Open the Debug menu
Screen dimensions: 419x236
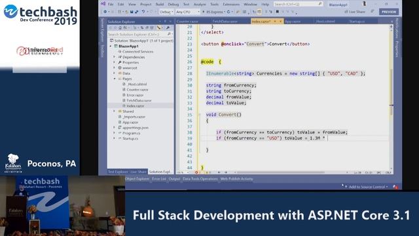tap(173, 5)
